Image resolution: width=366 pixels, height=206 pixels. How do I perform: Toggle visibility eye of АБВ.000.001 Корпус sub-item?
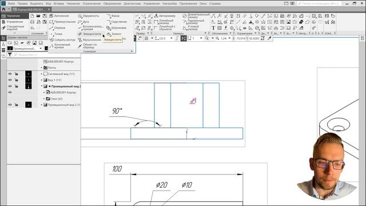pos(10,93)
